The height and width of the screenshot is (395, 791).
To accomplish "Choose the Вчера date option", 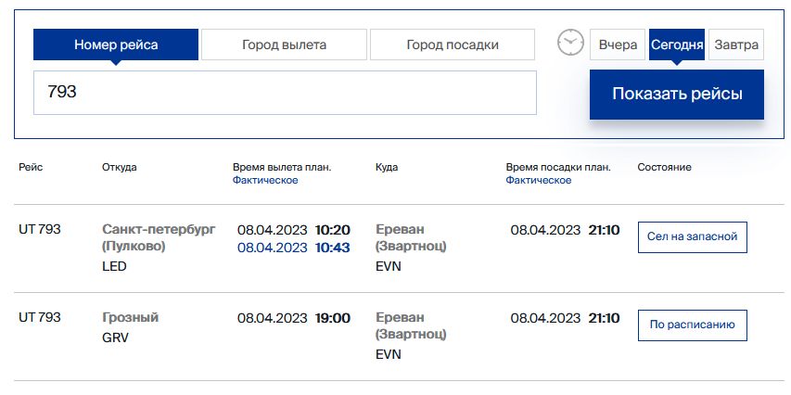I will click(x=618, y=45).
